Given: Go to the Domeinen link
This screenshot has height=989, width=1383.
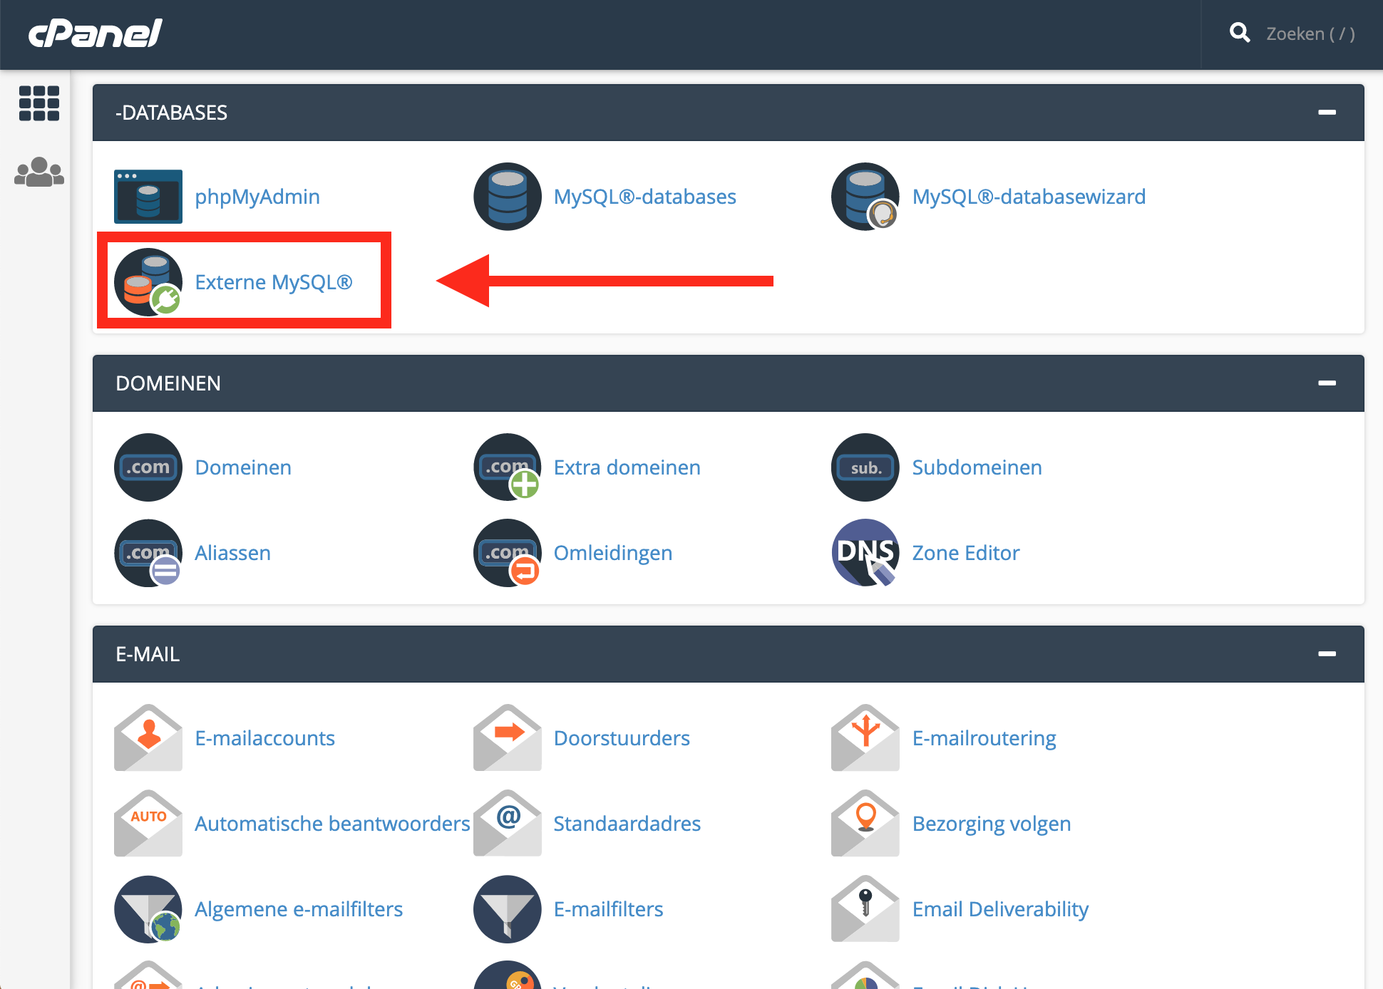Looking at the screenshot, I should click(243, 467).
